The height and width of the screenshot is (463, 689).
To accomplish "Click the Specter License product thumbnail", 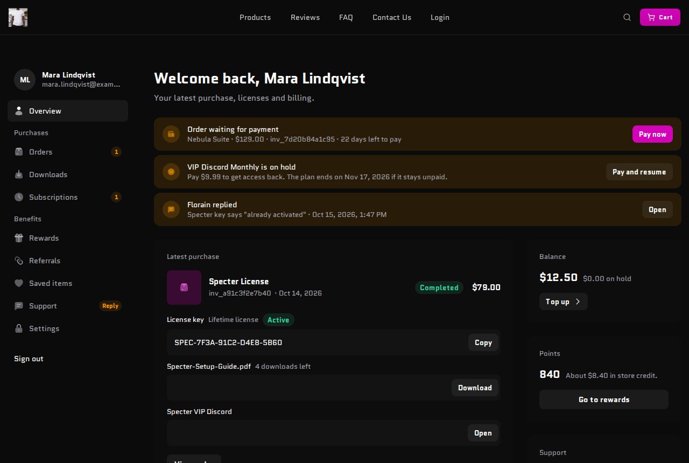I will tap(184, 287).
